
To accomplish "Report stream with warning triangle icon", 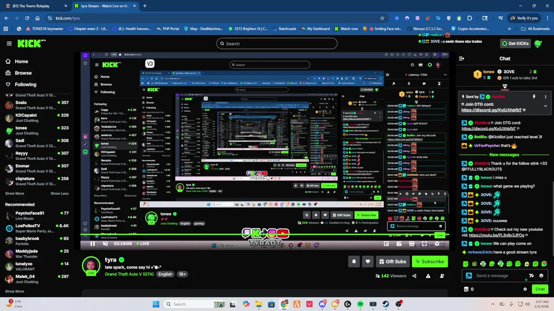I will (428, 276).
